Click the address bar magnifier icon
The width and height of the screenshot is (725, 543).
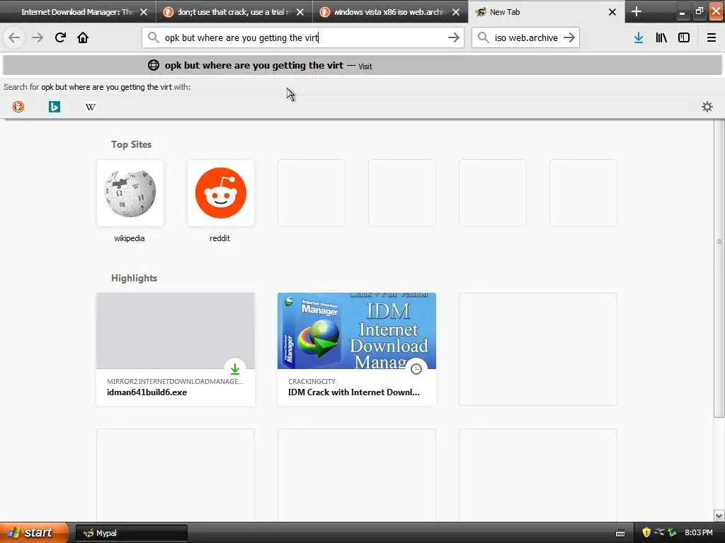pyautogui.click(x=154, y=37)
